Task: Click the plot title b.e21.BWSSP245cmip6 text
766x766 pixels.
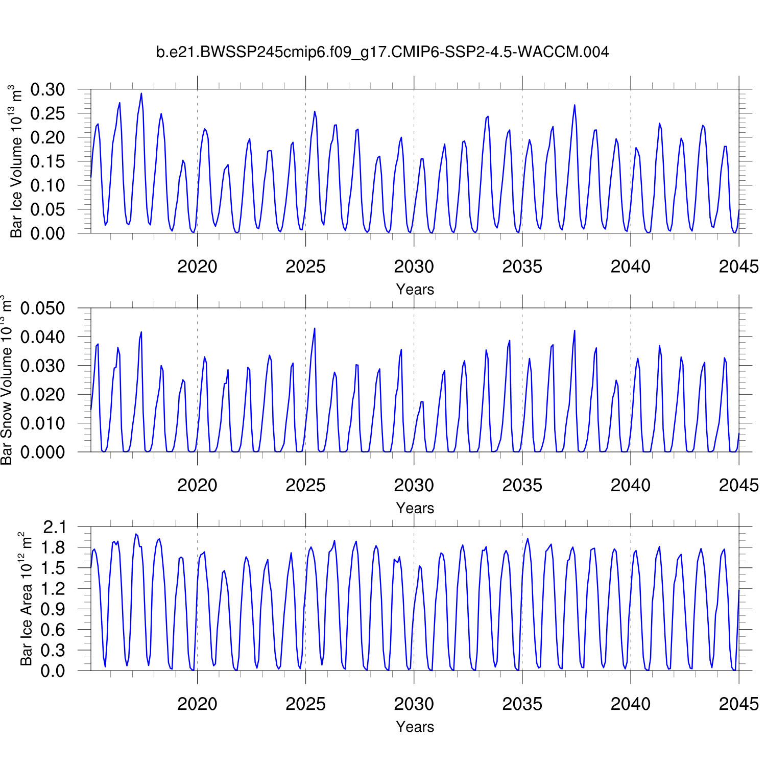Action: pyautogui.click(x=382, y=52)
